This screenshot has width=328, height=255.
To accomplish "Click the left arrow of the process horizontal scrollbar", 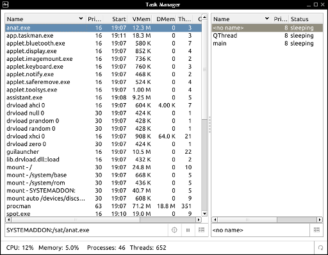I will point(8,220).
